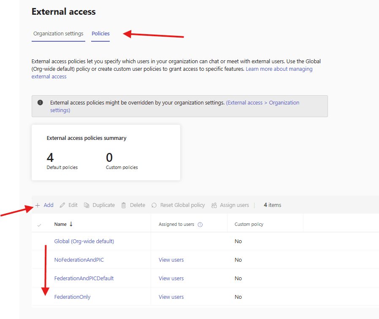379x319 pixels.
Task: Click the Name column sort arrow
Action: [71, 224]
